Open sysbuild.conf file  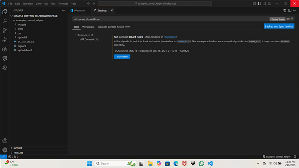pyautogui.click(x=25, y=50)
